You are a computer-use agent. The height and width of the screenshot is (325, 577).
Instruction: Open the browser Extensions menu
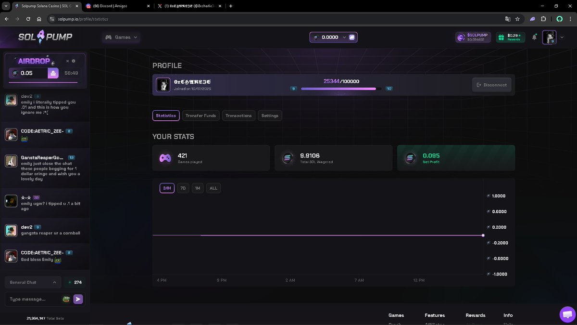click(x=543, y=19)
